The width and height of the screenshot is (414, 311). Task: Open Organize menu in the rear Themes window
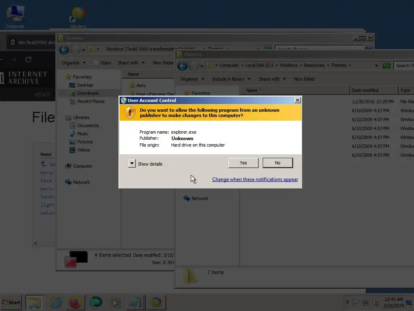tap(74, 63)
